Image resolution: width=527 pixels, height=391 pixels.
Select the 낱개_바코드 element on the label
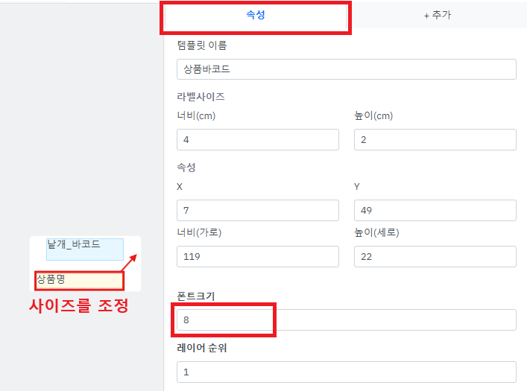coord(83,249)
